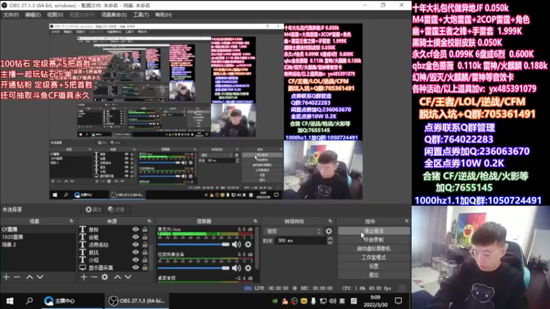550x309 pixels.
Task: Add a new scene with plus icon
Action: coord(6,277)
